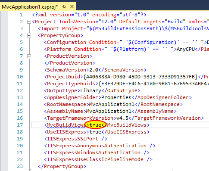
Task: Click the closing PropertyGroup tag on line 23
Action: [x=62, y=166]
